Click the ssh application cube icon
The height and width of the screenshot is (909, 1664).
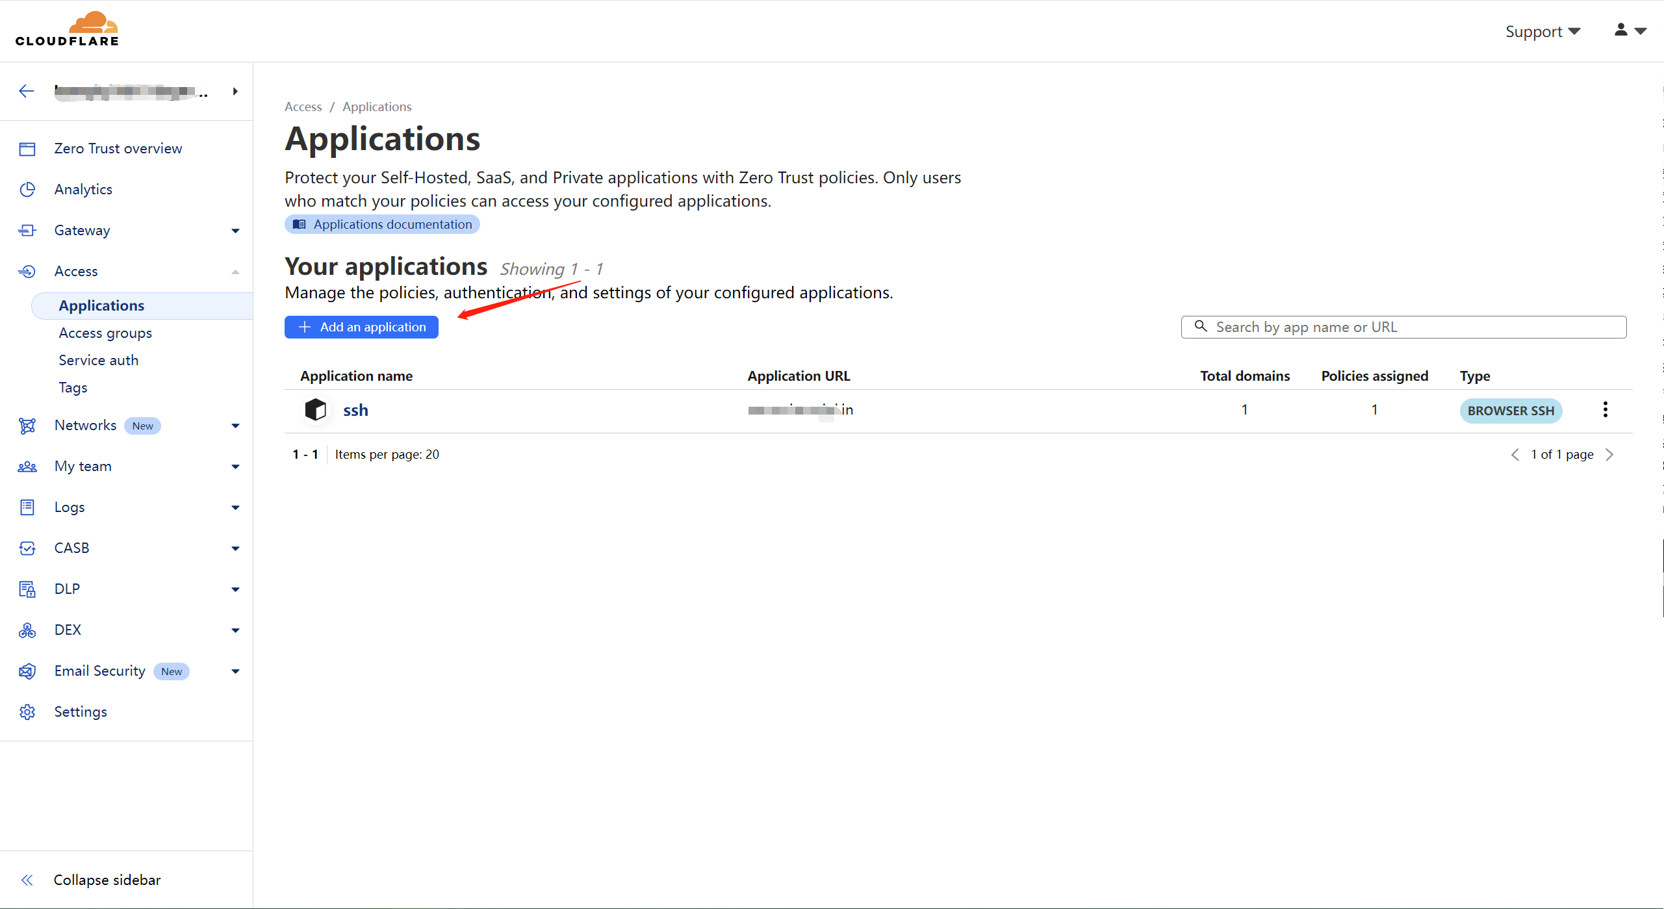click(x=316, y=410)
